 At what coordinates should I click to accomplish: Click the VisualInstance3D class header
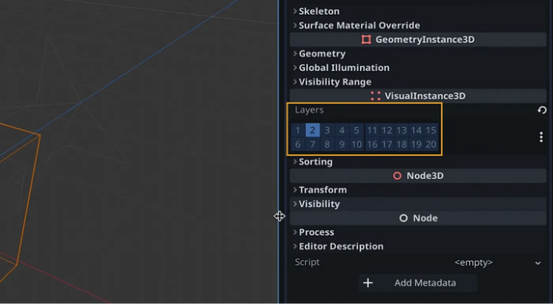418,96
